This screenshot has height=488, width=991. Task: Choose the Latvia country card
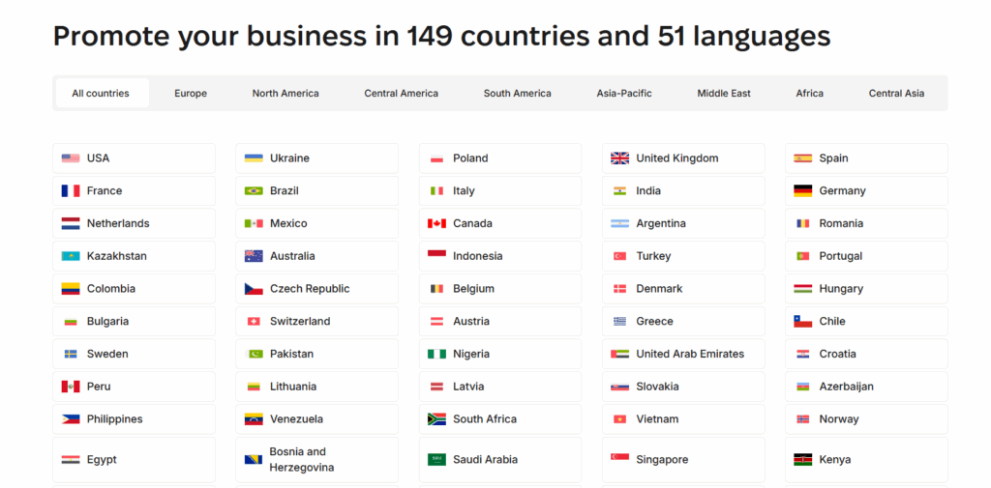point(500,387)
